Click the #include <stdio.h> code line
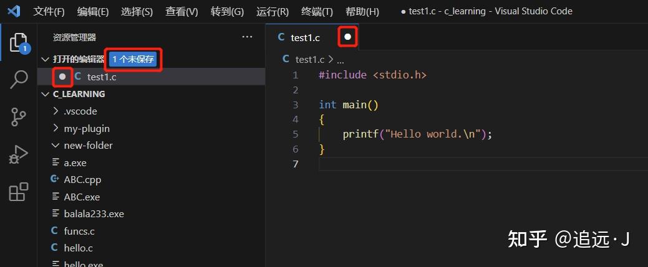The image size is (648, 267). click(x=372, y=75)
